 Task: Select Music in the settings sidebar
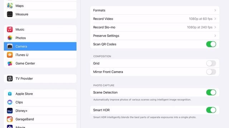point(40,30)
